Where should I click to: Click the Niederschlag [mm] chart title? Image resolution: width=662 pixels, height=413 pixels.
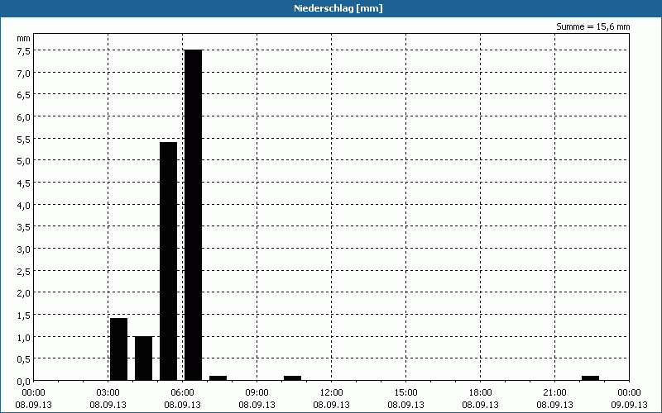tap(338, 8)
